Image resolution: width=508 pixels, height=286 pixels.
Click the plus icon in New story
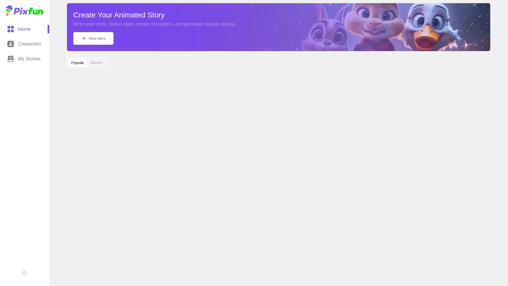(x=84, y=38)
